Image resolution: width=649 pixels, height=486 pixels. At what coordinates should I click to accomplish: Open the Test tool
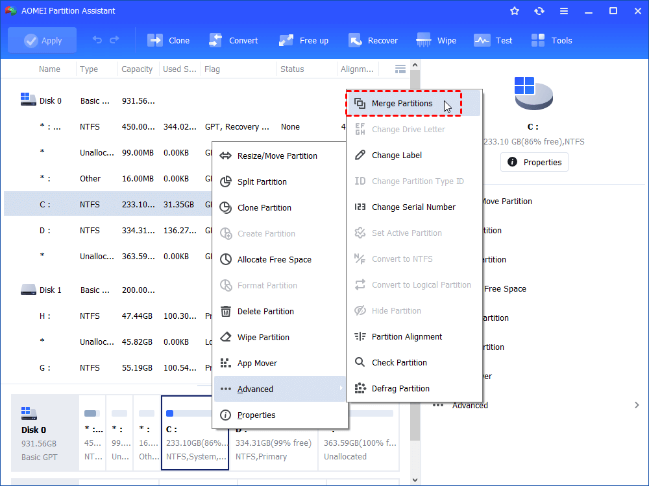493,40
